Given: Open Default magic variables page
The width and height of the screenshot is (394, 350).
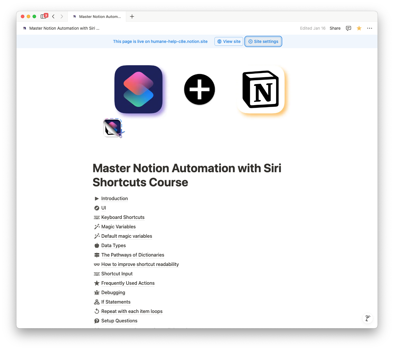Looking at the screenshot, I should click(127, 236).
